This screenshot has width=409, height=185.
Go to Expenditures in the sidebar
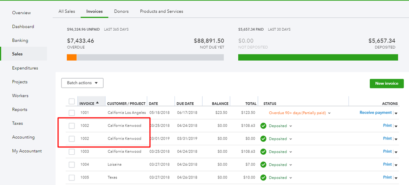point(25,68)
